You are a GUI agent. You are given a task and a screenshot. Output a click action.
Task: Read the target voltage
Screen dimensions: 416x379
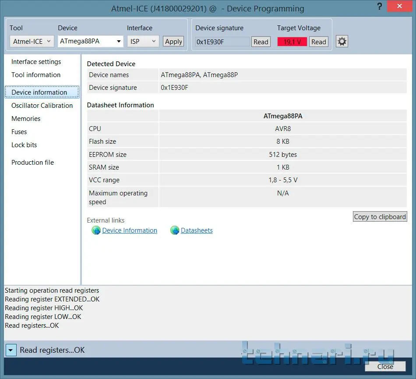(x=319, y=42)
